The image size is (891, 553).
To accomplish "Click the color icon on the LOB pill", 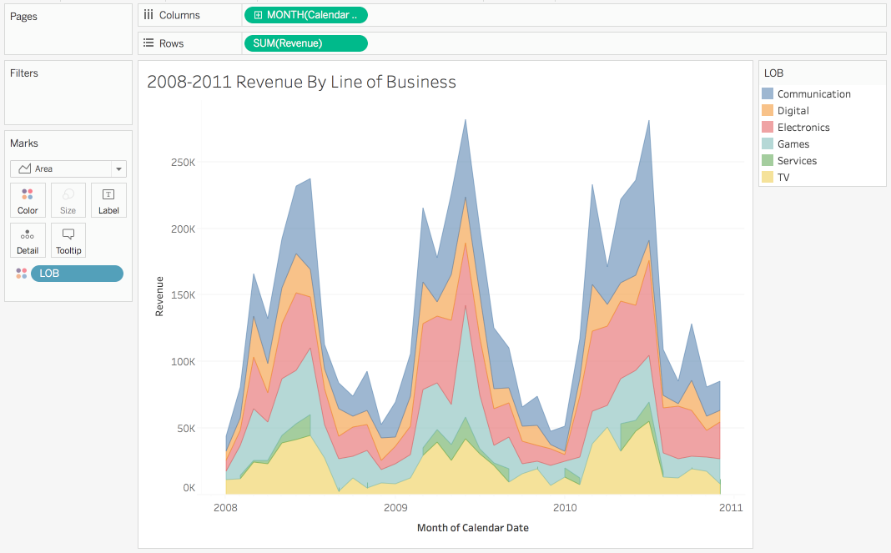I will [22, 273].
